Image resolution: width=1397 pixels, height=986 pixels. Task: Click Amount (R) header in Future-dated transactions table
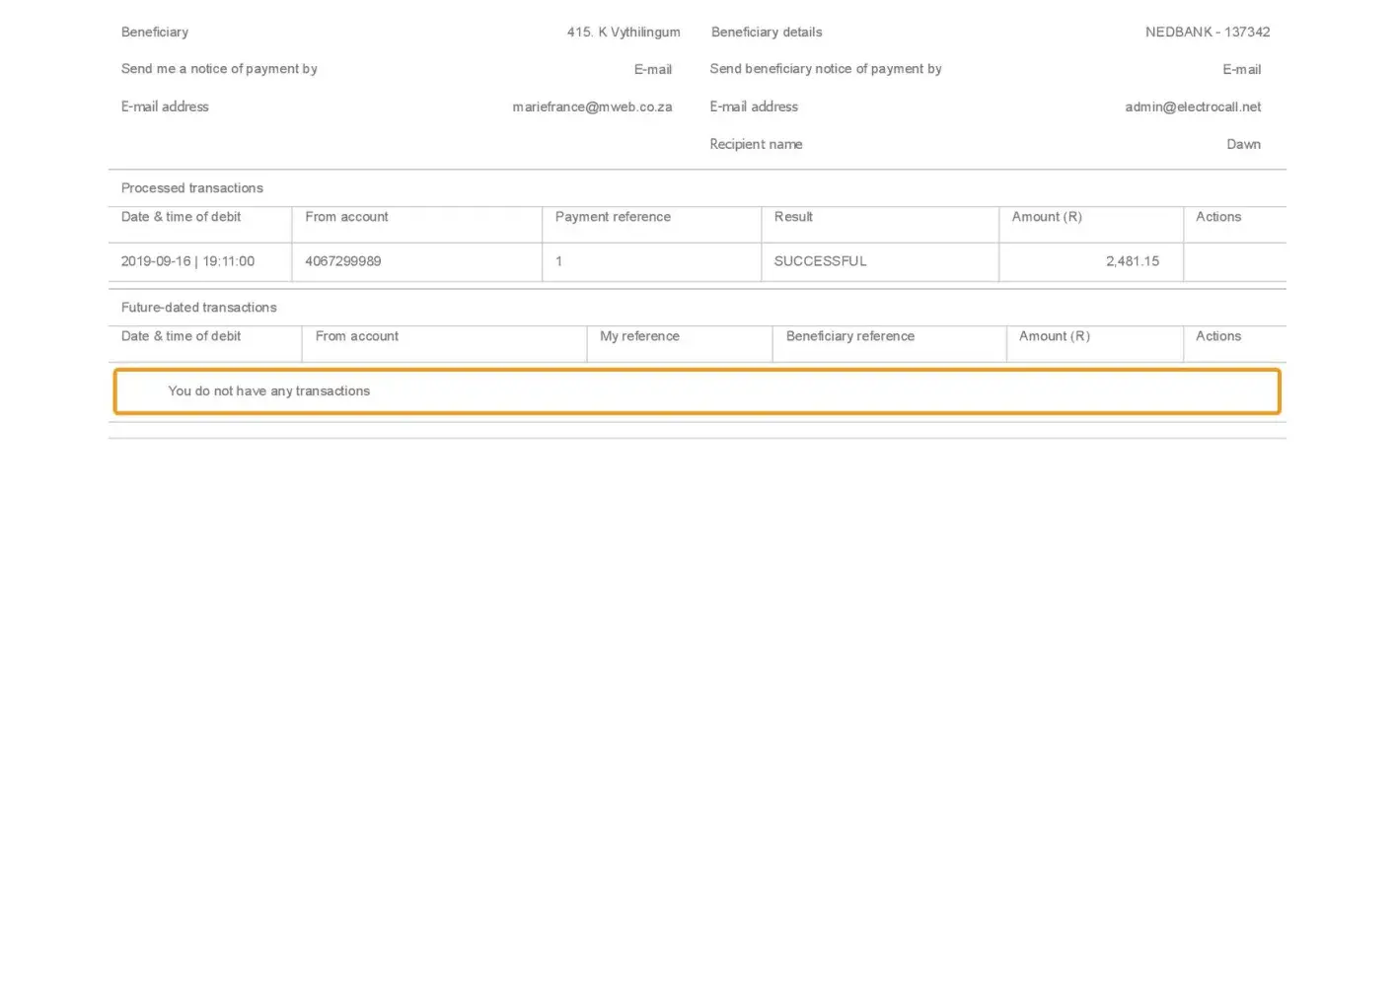(1054, 336)
